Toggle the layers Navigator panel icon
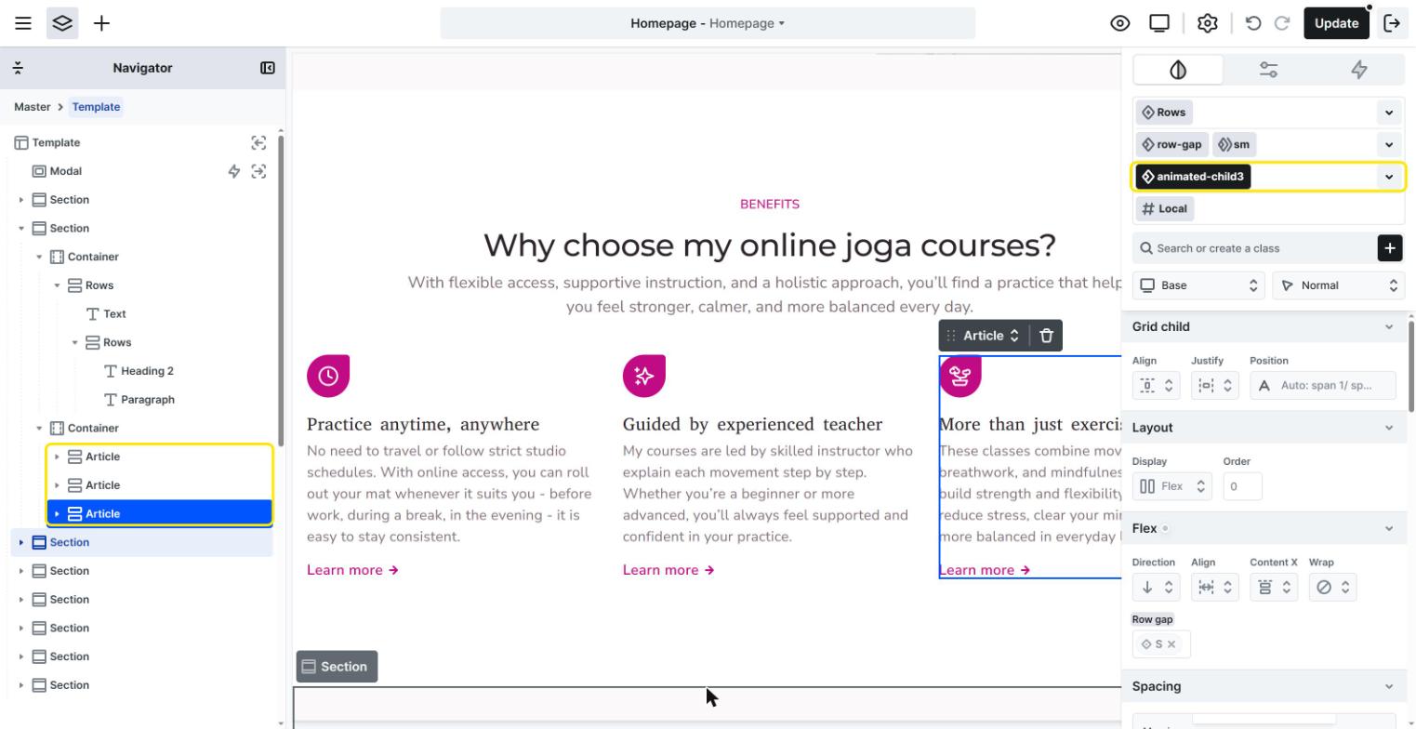This screenshot has height=729, width=1416. click(62, 23)
